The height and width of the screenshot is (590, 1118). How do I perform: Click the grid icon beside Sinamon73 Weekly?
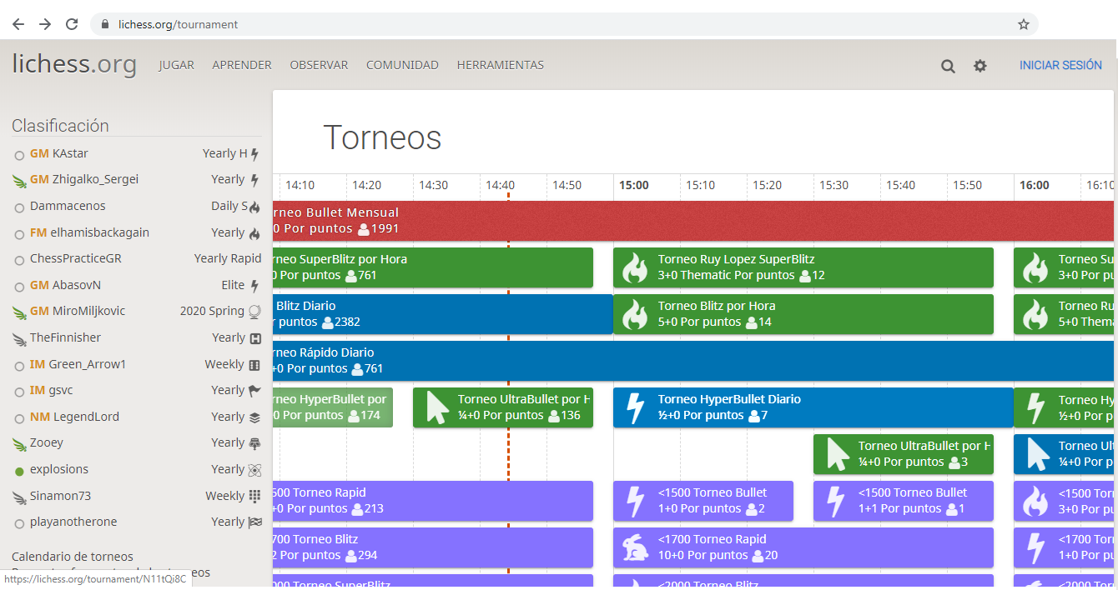point(254,497)
